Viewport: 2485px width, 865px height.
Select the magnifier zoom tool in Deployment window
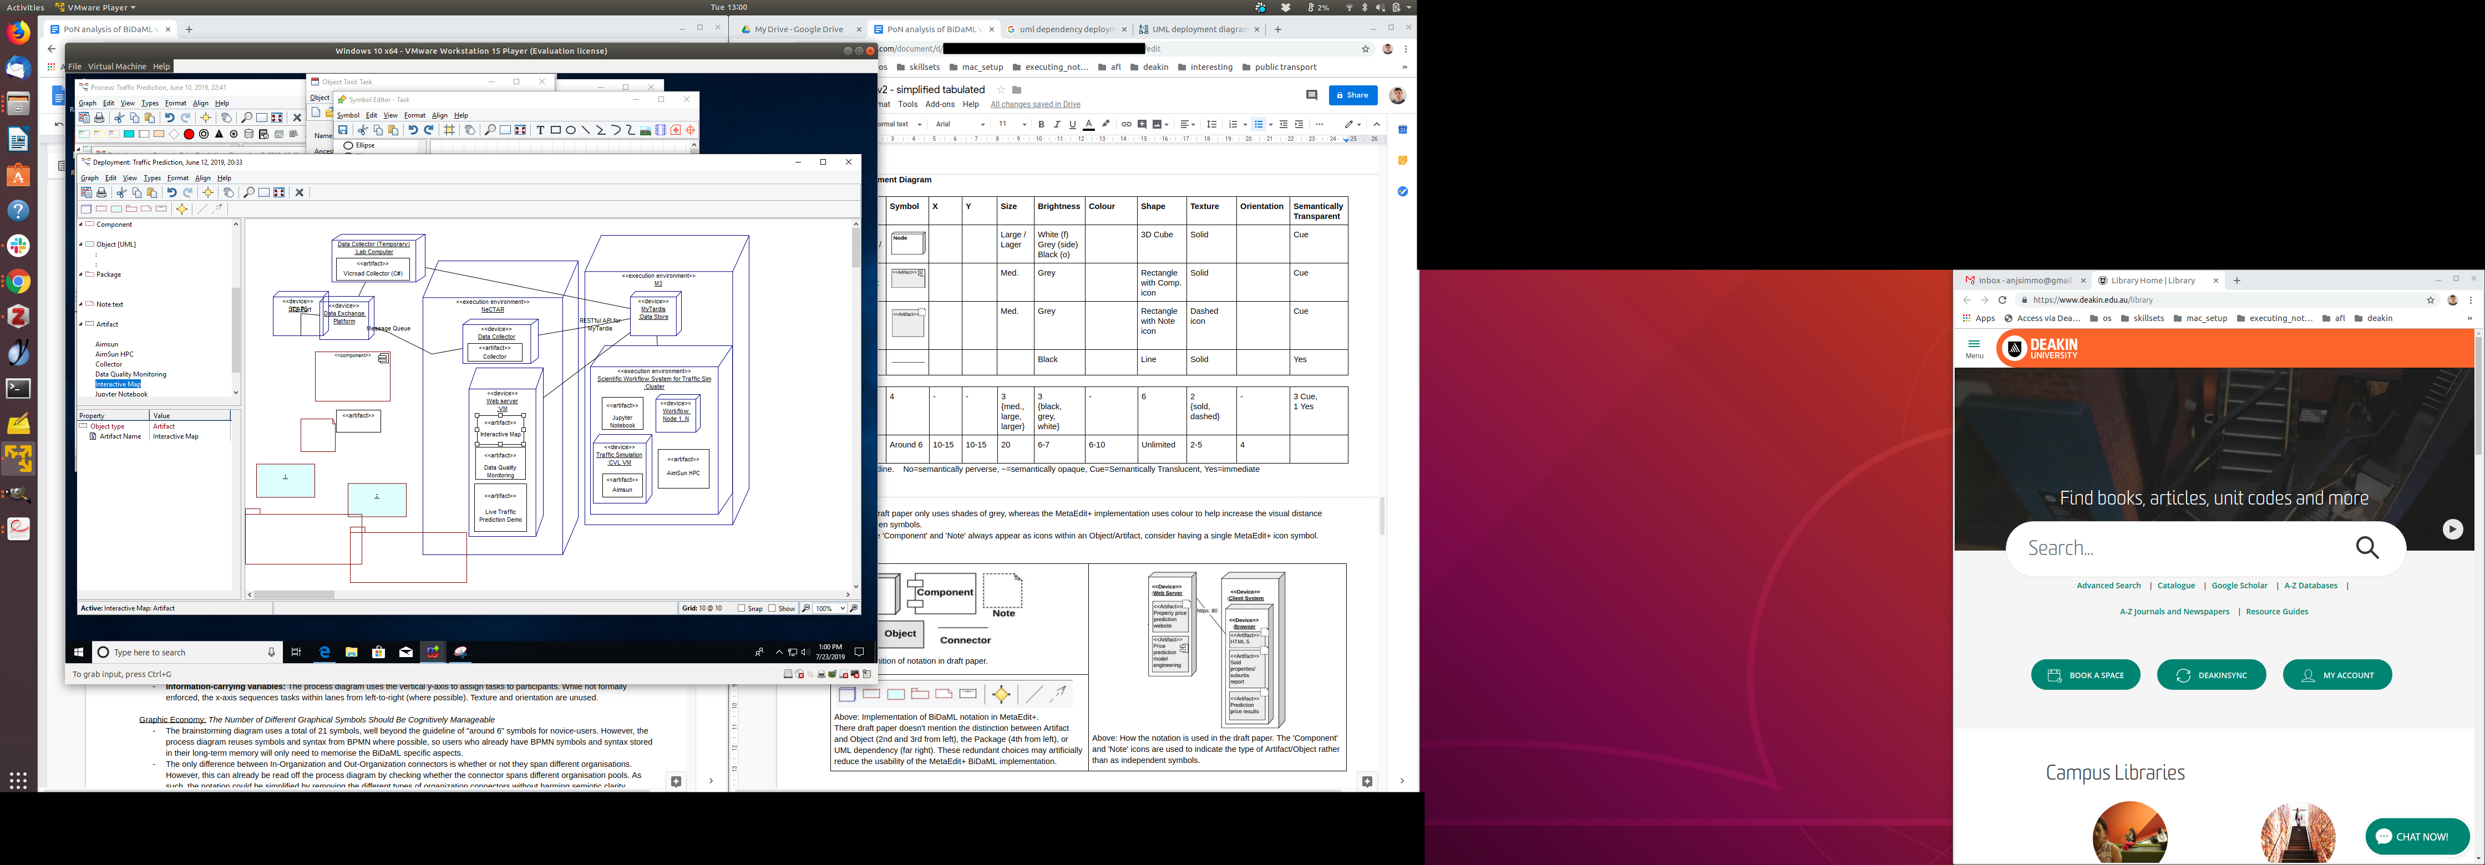tap(249, 193)
